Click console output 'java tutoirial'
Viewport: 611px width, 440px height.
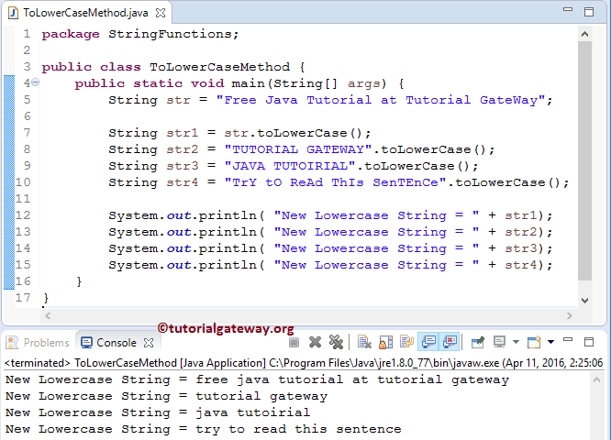point(253,412)
